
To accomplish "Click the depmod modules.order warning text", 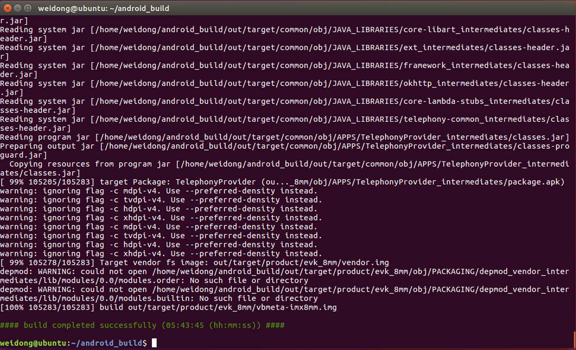I will click(x=285, y=276).
